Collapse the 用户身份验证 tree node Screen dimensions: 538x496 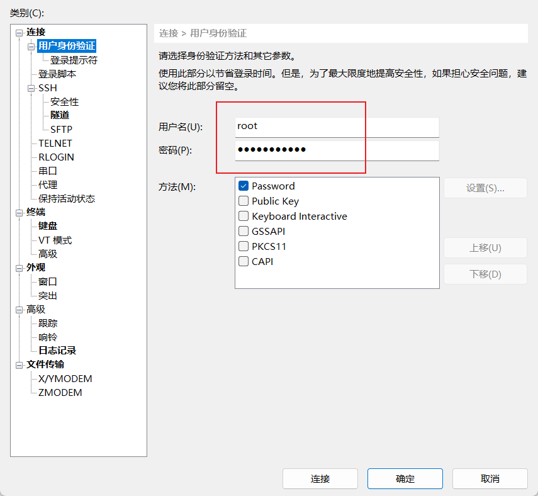pyautogui.click(x=31, y=47)
